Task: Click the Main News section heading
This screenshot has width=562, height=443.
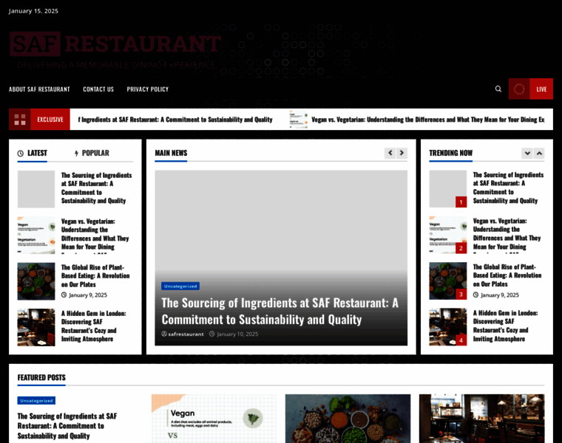Action: tap(171, 153)
